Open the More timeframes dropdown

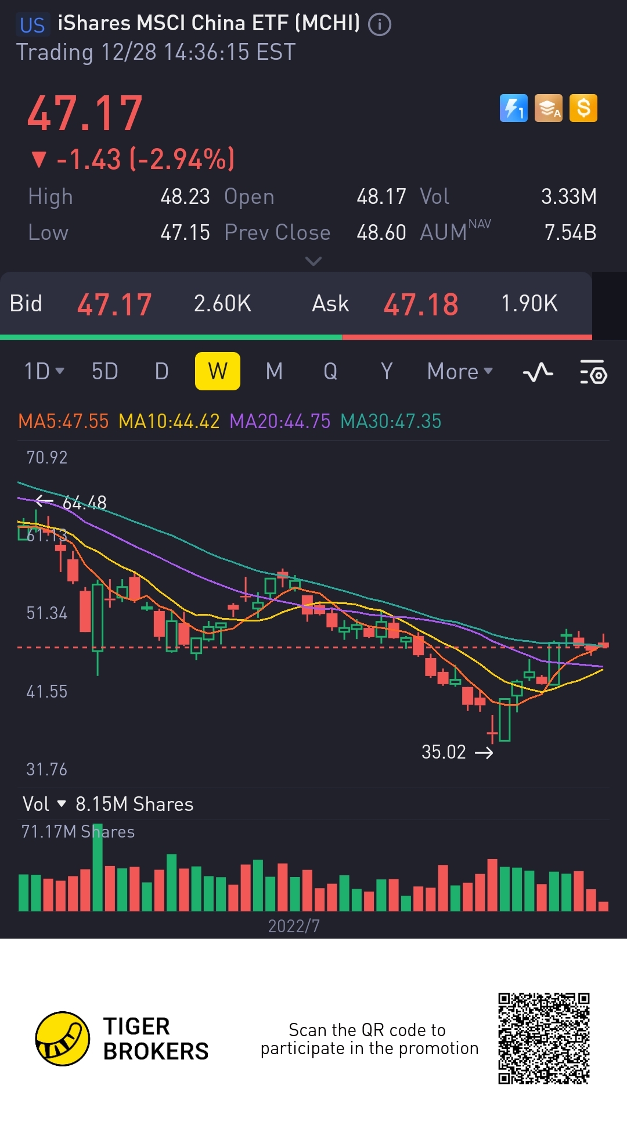click(460, 371)
